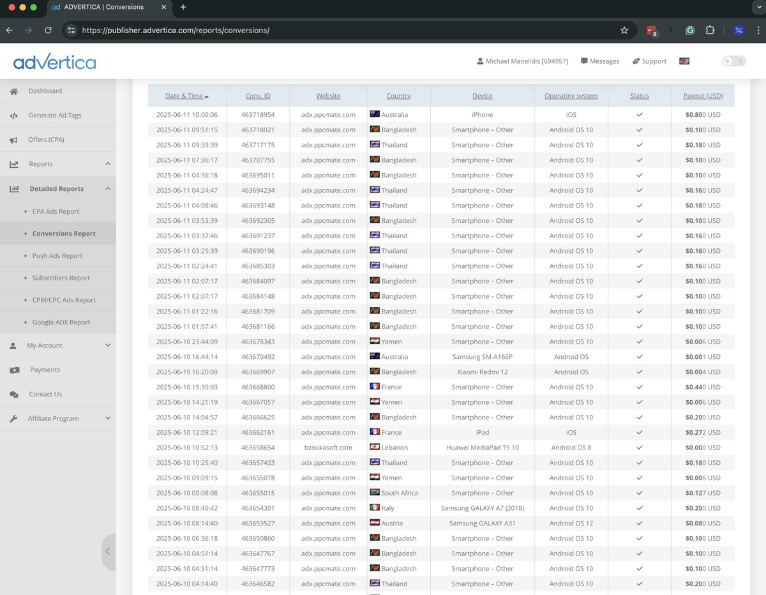Click the blue profile avatar in browser toolbar
This screenshot has width=766, height=595.
pyautogui.click(x=739, y=30)
